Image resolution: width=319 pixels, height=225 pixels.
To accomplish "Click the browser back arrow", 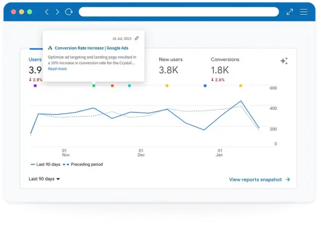I will [x=47, y=12].
